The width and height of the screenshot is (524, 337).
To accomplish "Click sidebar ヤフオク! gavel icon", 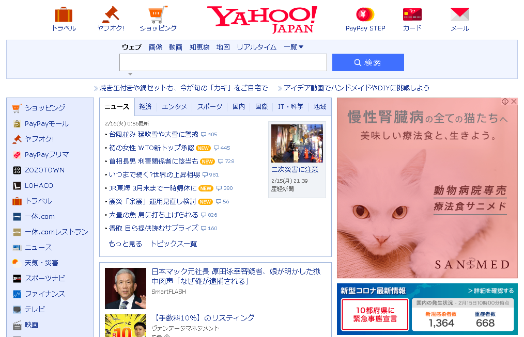I will 17,139.
